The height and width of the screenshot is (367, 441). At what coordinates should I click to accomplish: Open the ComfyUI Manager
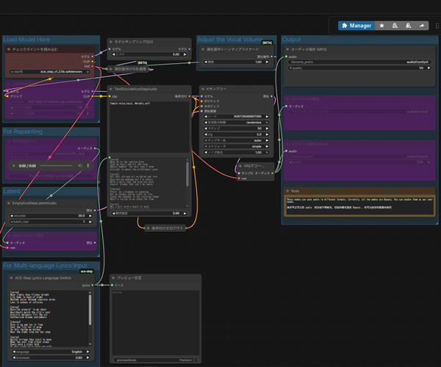356,25
